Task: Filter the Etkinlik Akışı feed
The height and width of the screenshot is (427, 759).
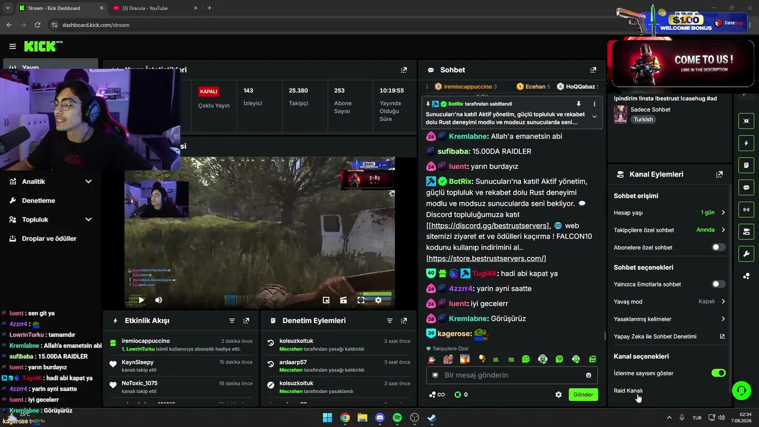Action: point(232,321)
